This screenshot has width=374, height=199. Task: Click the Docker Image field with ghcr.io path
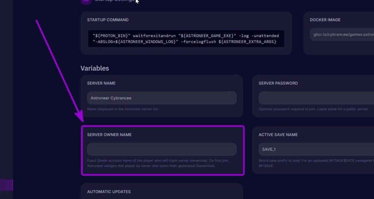(x=342, y=35)
